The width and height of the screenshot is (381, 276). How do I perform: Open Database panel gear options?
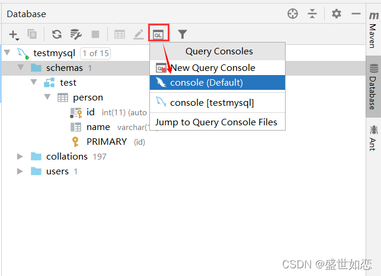click(x=337, y=14)
